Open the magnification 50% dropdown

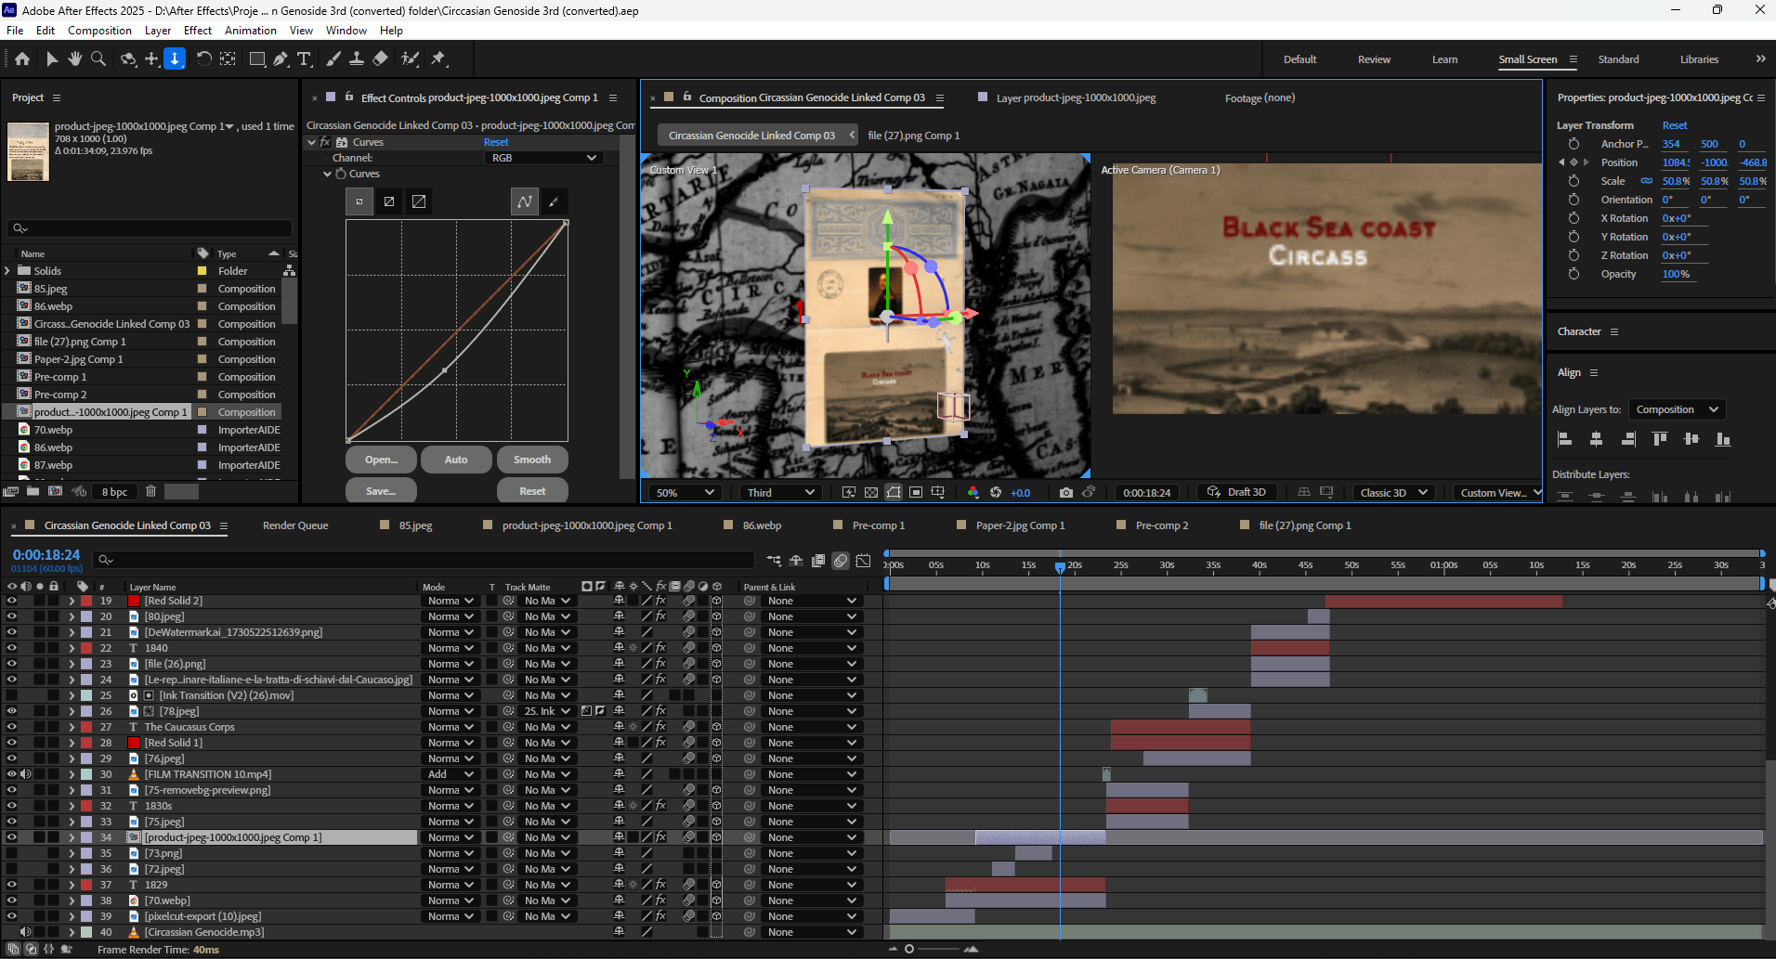click(685, 492)
